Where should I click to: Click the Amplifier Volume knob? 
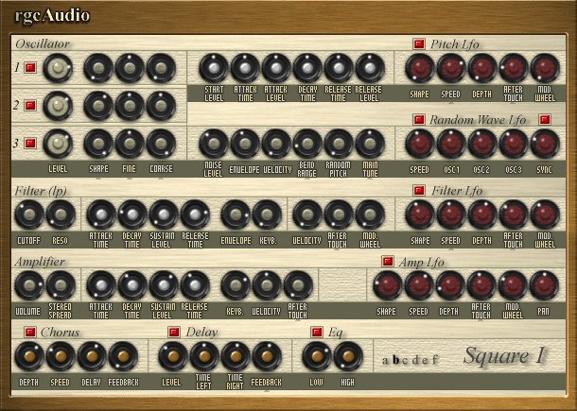29,285
